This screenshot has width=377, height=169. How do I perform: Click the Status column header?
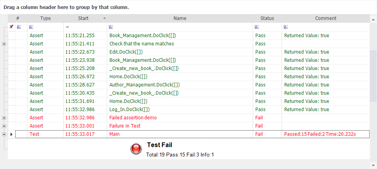[267, 18]
